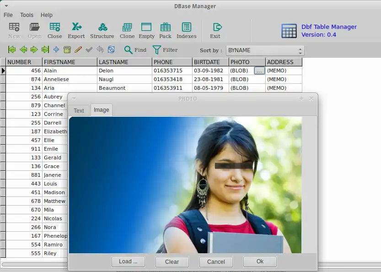Image resolution: width=381 pixels, height=272 pixels.
Task: Open the Indexes manager
Action: click(186, 31)
